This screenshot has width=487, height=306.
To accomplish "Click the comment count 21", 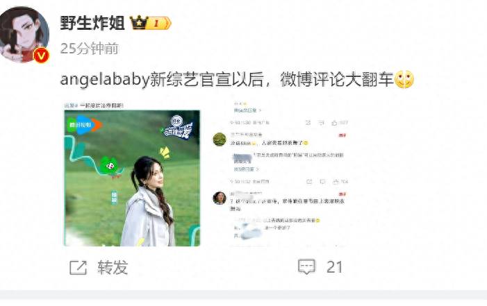I will 334,267.
